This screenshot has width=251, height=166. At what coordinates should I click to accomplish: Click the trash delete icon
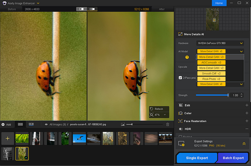(168, 124)
